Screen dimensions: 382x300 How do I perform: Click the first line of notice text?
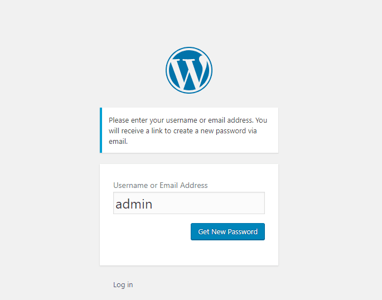pos(188,120)
